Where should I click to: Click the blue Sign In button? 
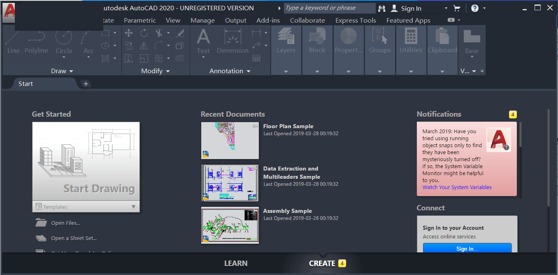467,248
